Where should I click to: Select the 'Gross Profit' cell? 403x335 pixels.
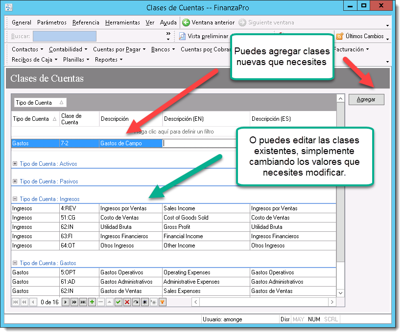tap(206, 227)
